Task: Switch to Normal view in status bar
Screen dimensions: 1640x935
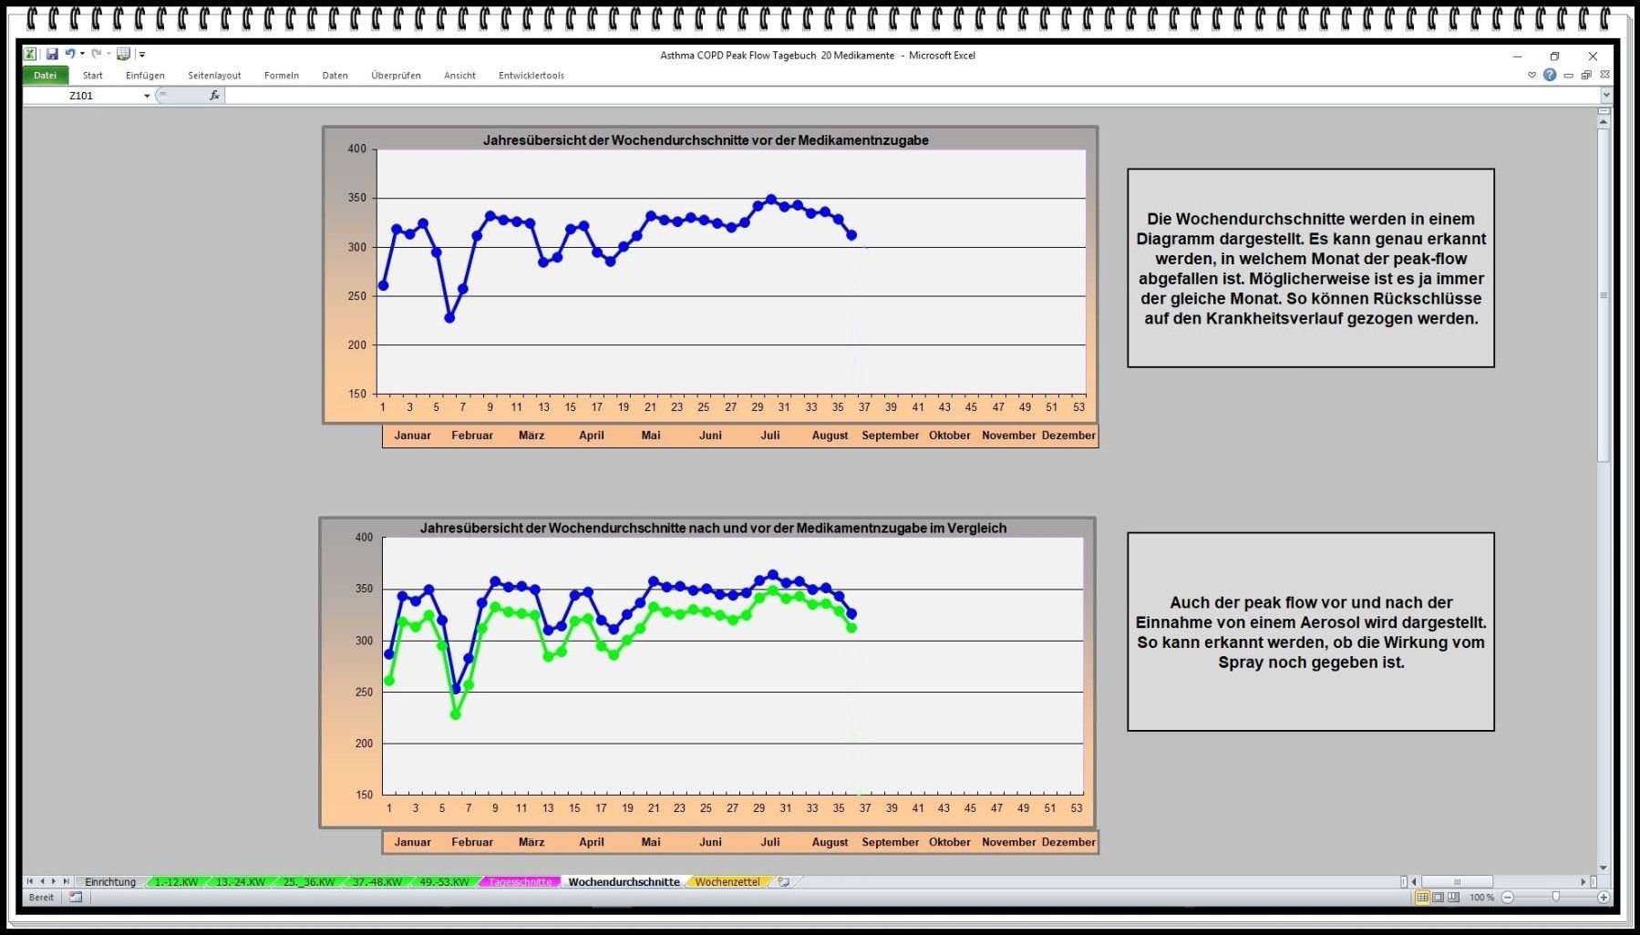Action: tap(1422, 898)
